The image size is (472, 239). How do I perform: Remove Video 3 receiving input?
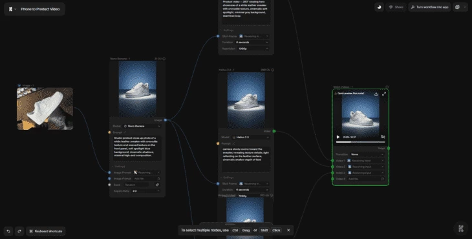pyautogui.click(x=383, y=173)
